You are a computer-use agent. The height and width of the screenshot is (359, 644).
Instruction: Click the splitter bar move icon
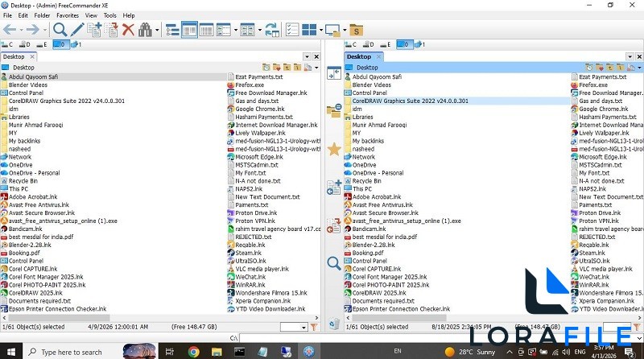pos(334,225)
